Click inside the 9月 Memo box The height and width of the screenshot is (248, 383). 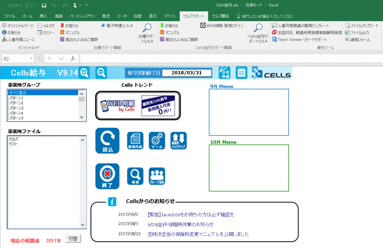point(249,112)
